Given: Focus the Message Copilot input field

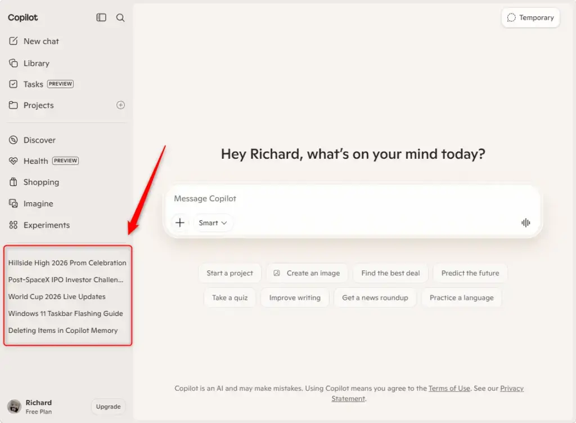Looking at the screenshot, I should coord(353,199).
